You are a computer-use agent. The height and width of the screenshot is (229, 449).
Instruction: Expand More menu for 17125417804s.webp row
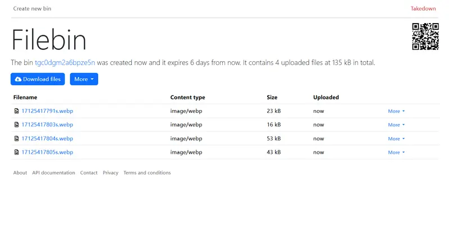(x=396, y=139)
